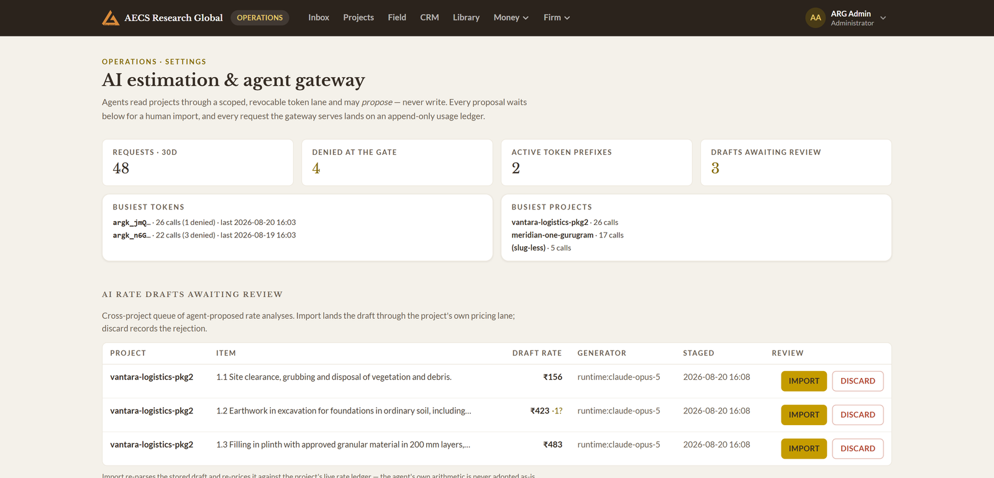Click the 1.1 Site clearance item text
Viewport: 994px width, 478px height.
click(x=334, y=377)
